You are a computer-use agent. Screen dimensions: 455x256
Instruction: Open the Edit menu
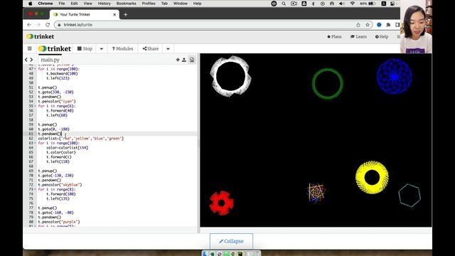74,4
